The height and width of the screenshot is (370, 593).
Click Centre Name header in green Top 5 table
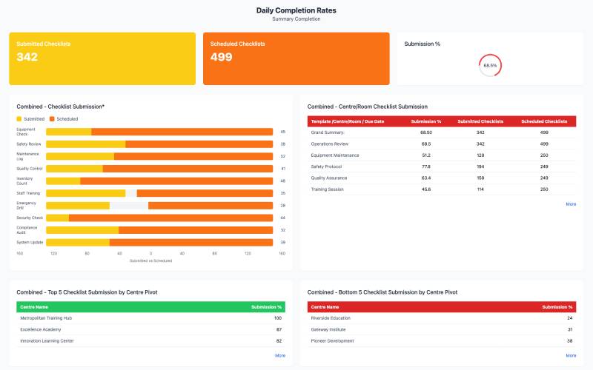pyautogui.click(x=34, y=306)
